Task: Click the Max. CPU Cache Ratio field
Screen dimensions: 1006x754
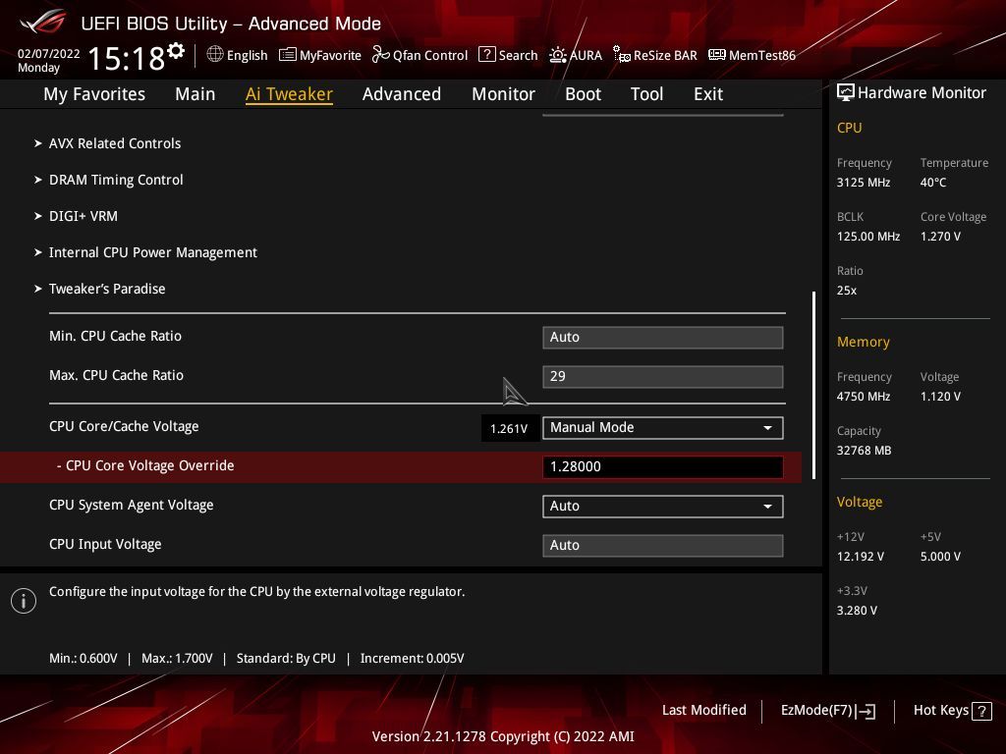Action: [x=663, y=376]
